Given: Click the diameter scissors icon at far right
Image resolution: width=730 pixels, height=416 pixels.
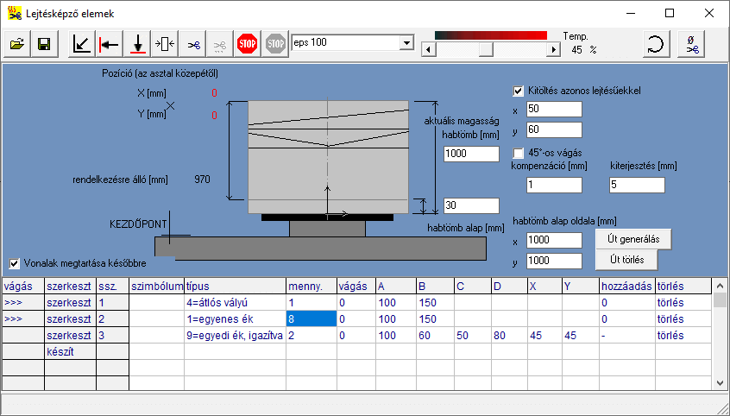Looking at the screenshot, I should 692,44.
